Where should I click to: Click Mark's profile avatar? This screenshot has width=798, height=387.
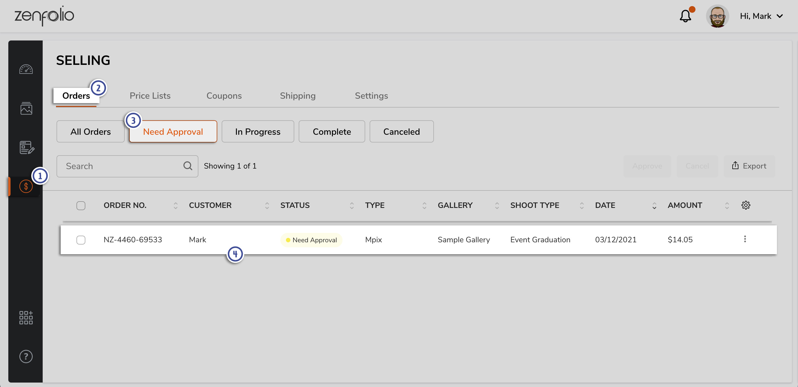coord(717,16)
